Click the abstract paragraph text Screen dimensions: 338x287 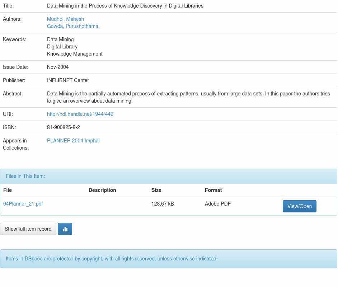188,97
